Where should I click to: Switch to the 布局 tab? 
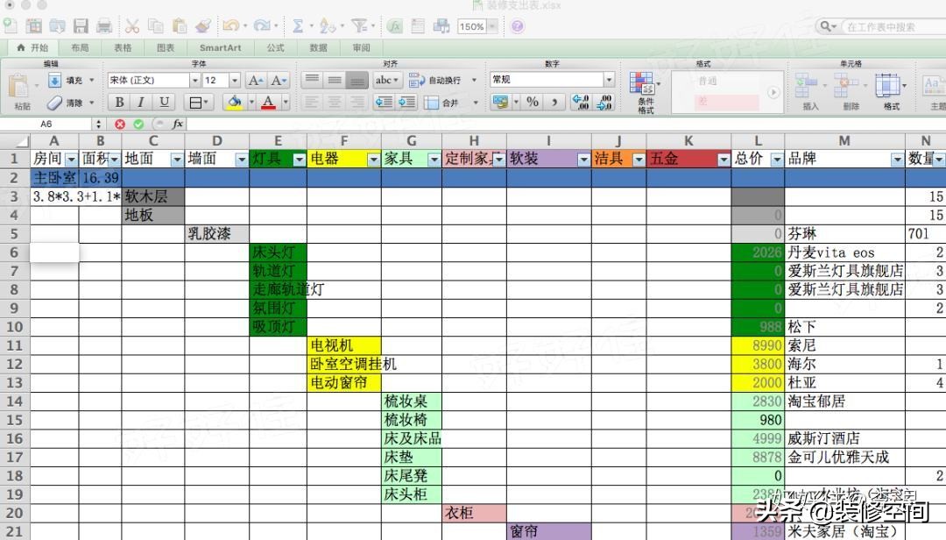80,47
